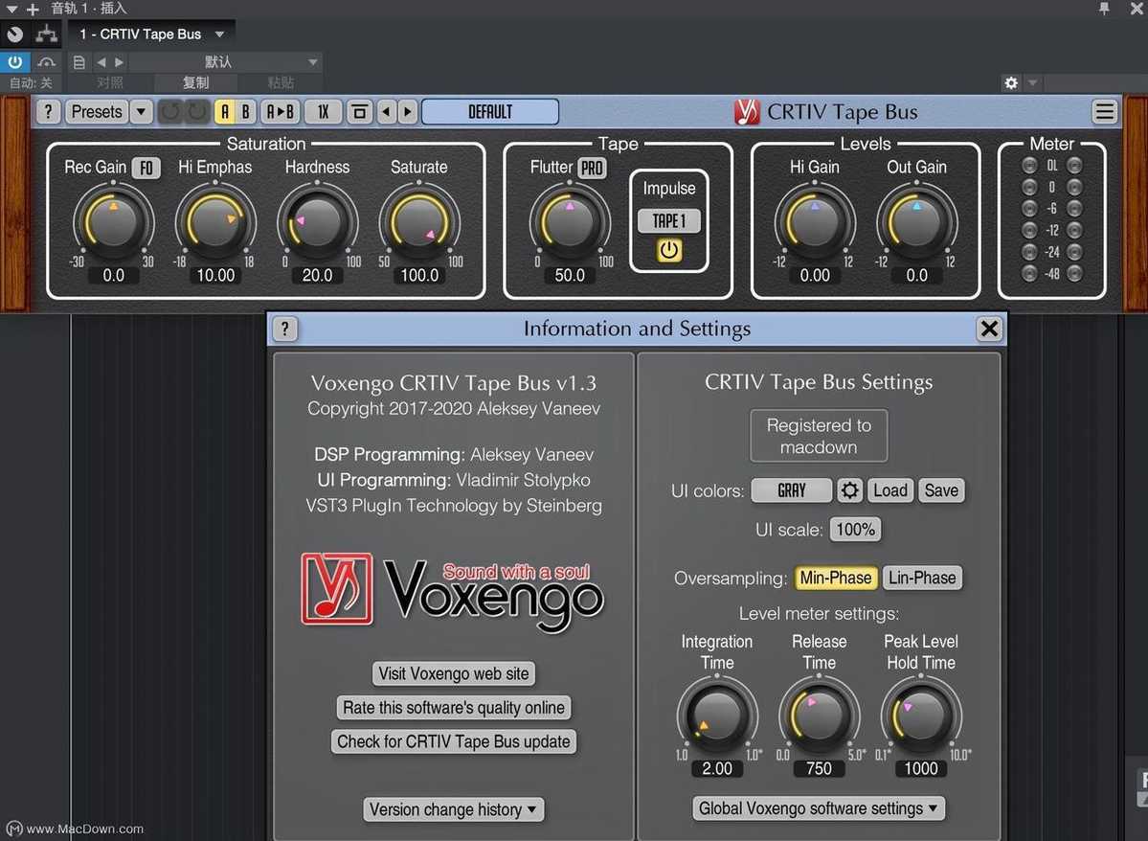Click the Out Gain value field
Viewport: 1148px width, 841px height.
(916, 276)
